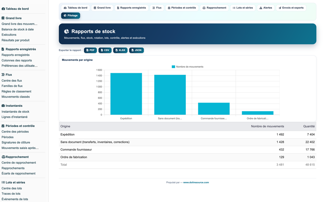Click the Lots et séries barcode icon in sidebar
The width and height of the screenshot is (327, 202).
(x=3, y=182)
